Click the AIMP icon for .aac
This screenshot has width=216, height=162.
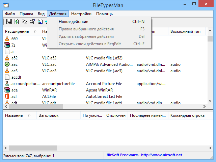[7, 64]
